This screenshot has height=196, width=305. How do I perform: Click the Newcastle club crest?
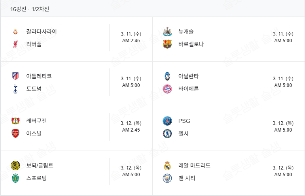(167, 32)
